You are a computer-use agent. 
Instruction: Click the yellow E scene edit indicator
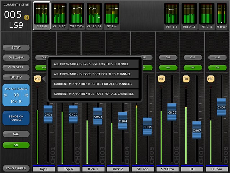(x=27, y=17)
